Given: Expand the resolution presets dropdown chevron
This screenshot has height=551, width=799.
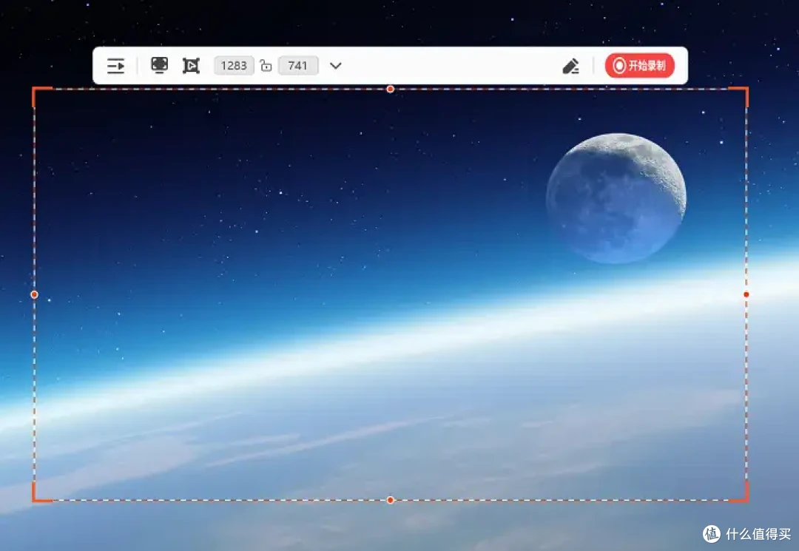Looking at the screenshot, I should pos(335,66).
